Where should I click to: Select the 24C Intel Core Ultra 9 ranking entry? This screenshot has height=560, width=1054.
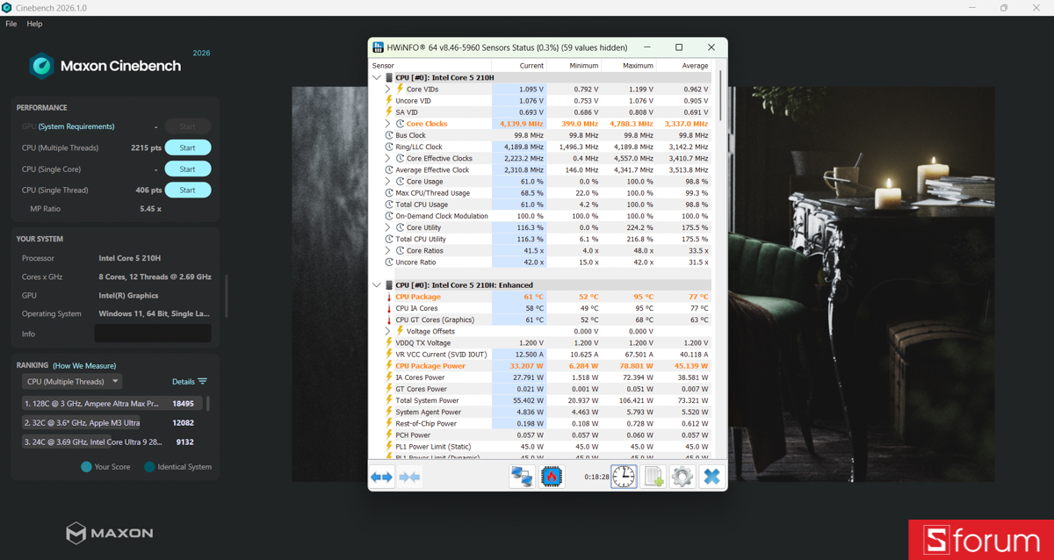pyautogui.click(x=112, y=442)
